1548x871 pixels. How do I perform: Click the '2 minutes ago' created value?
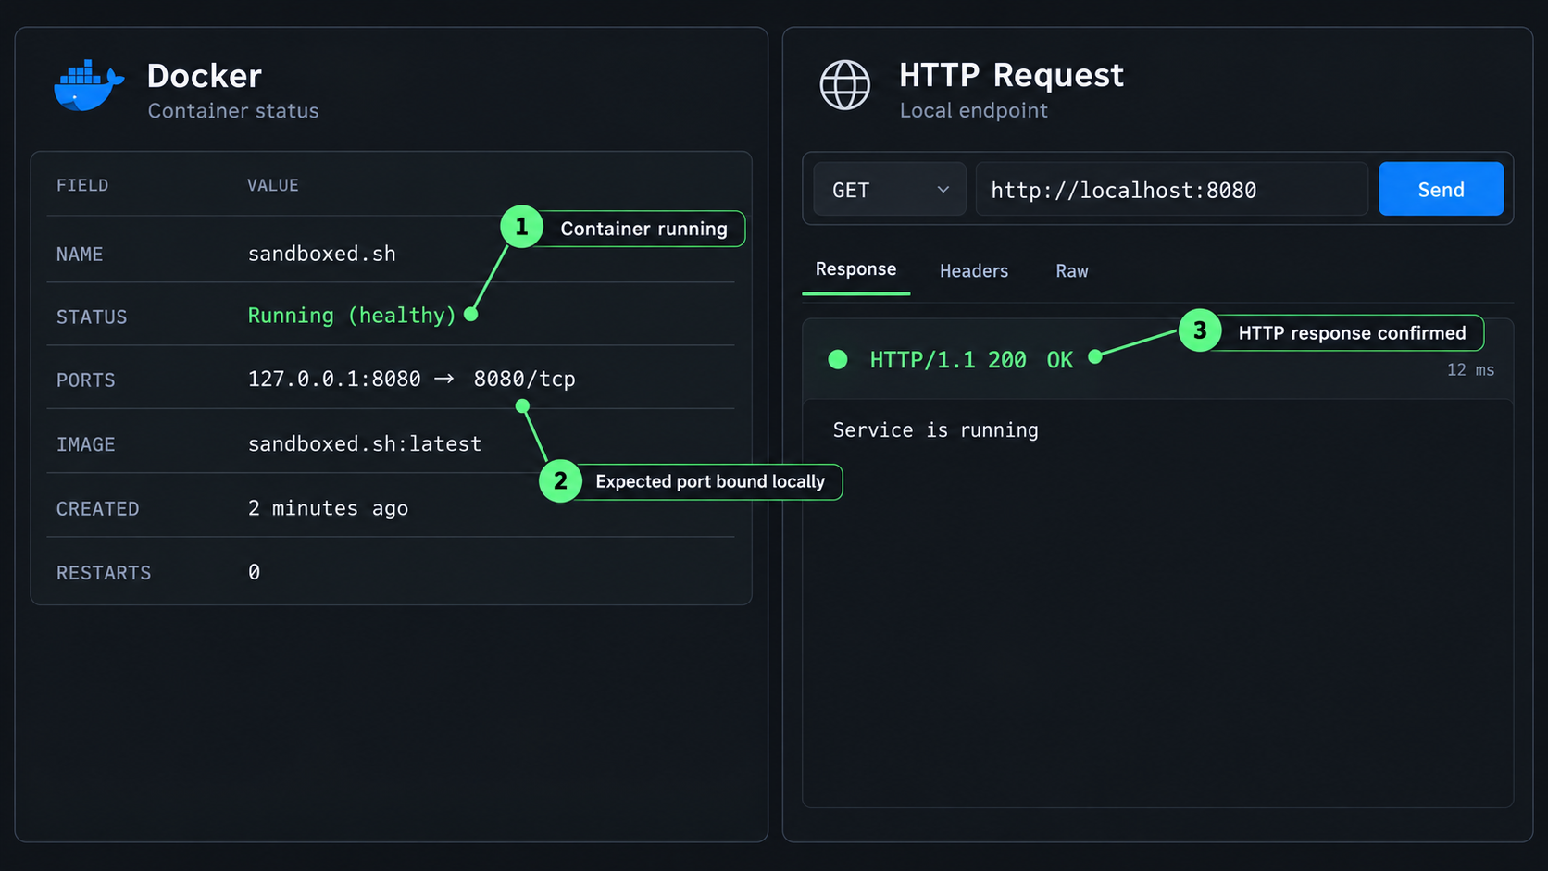point(328,508)
